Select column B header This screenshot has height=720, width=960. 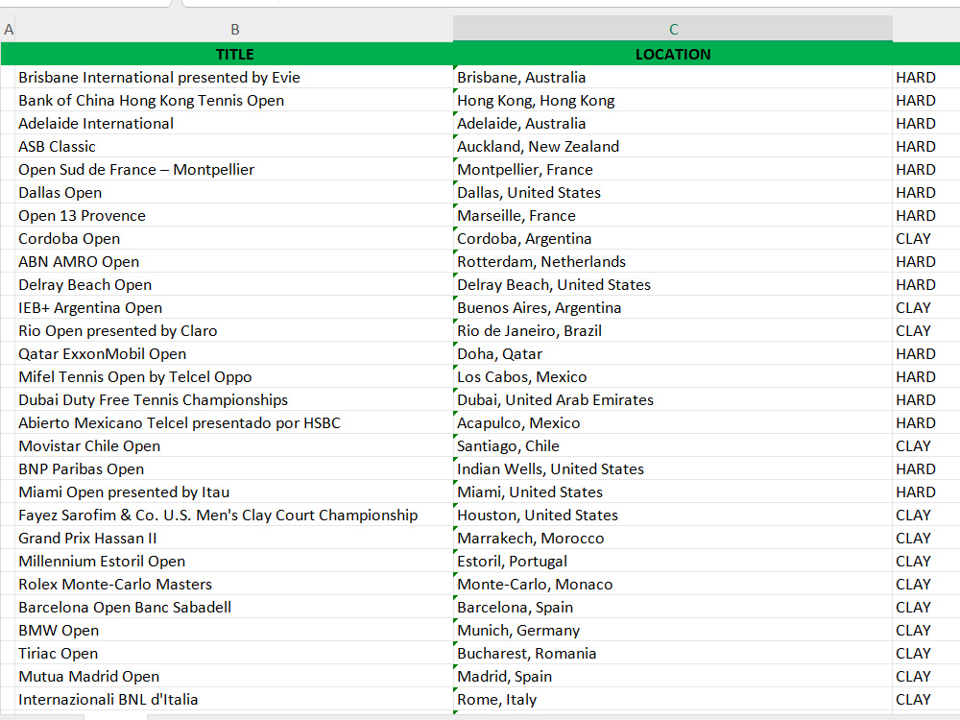click(234, 30)
